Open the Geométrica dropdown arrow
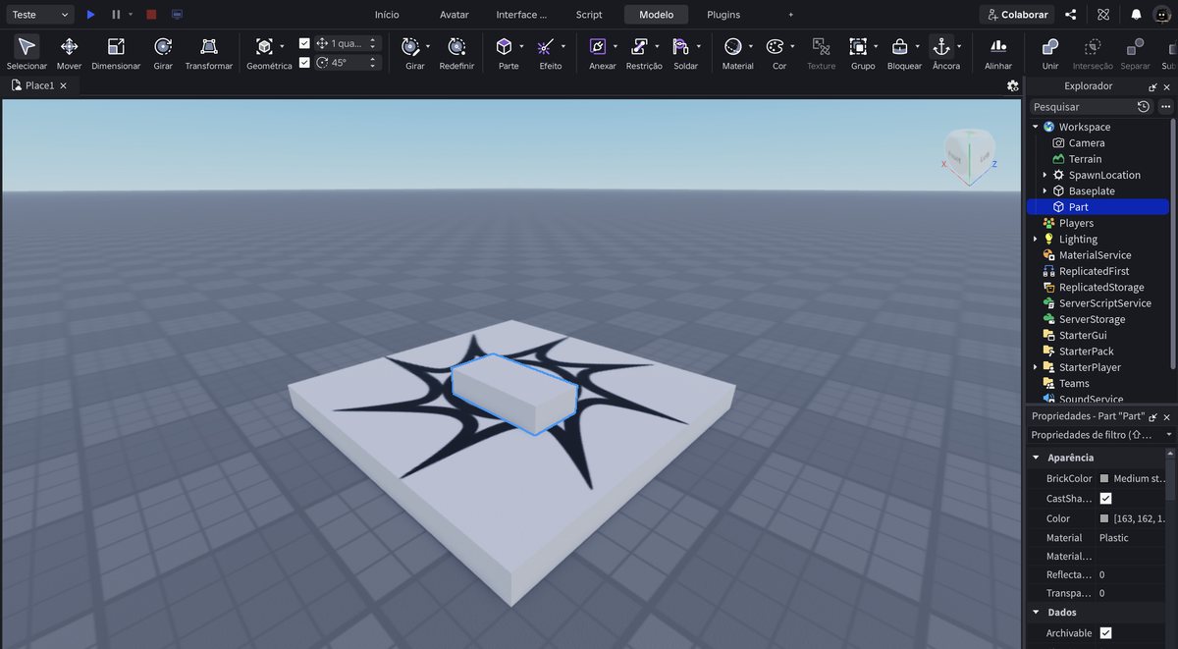The height and width of the screenshot is (649, 1178). 282,46
